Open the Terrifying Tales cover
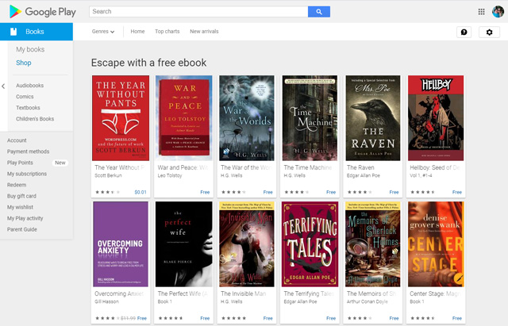Screen dimensions: 508x326 tap(310, 244)
